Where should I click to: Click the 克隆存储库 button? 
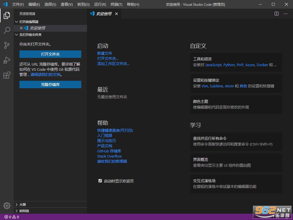(x=50, y=85)
